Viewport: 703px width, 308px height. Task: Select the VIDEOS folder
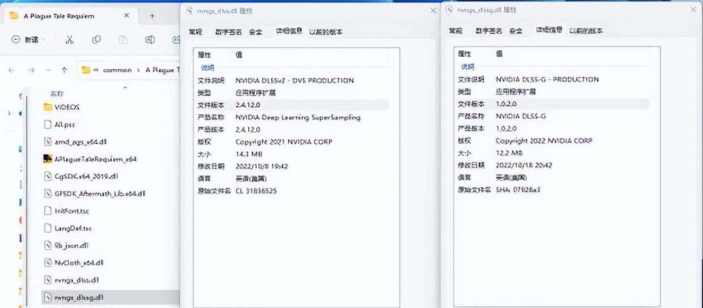click(67, 107)
